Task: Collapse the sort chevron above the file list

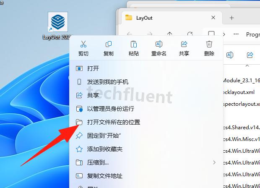Action: click(x=247, y=66)
